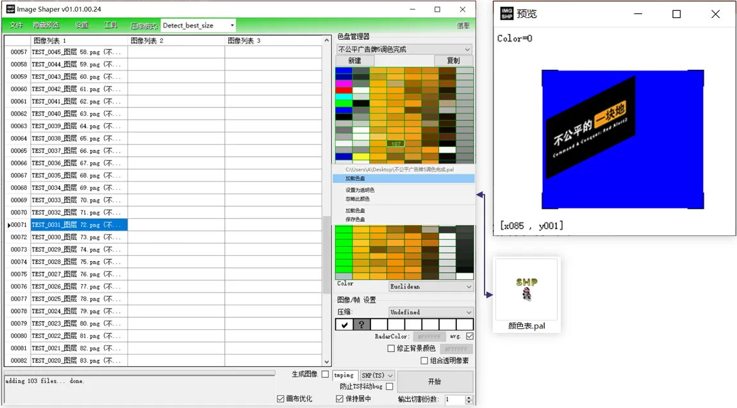Pick the palette swatch labeled 107

click(395, 144)
